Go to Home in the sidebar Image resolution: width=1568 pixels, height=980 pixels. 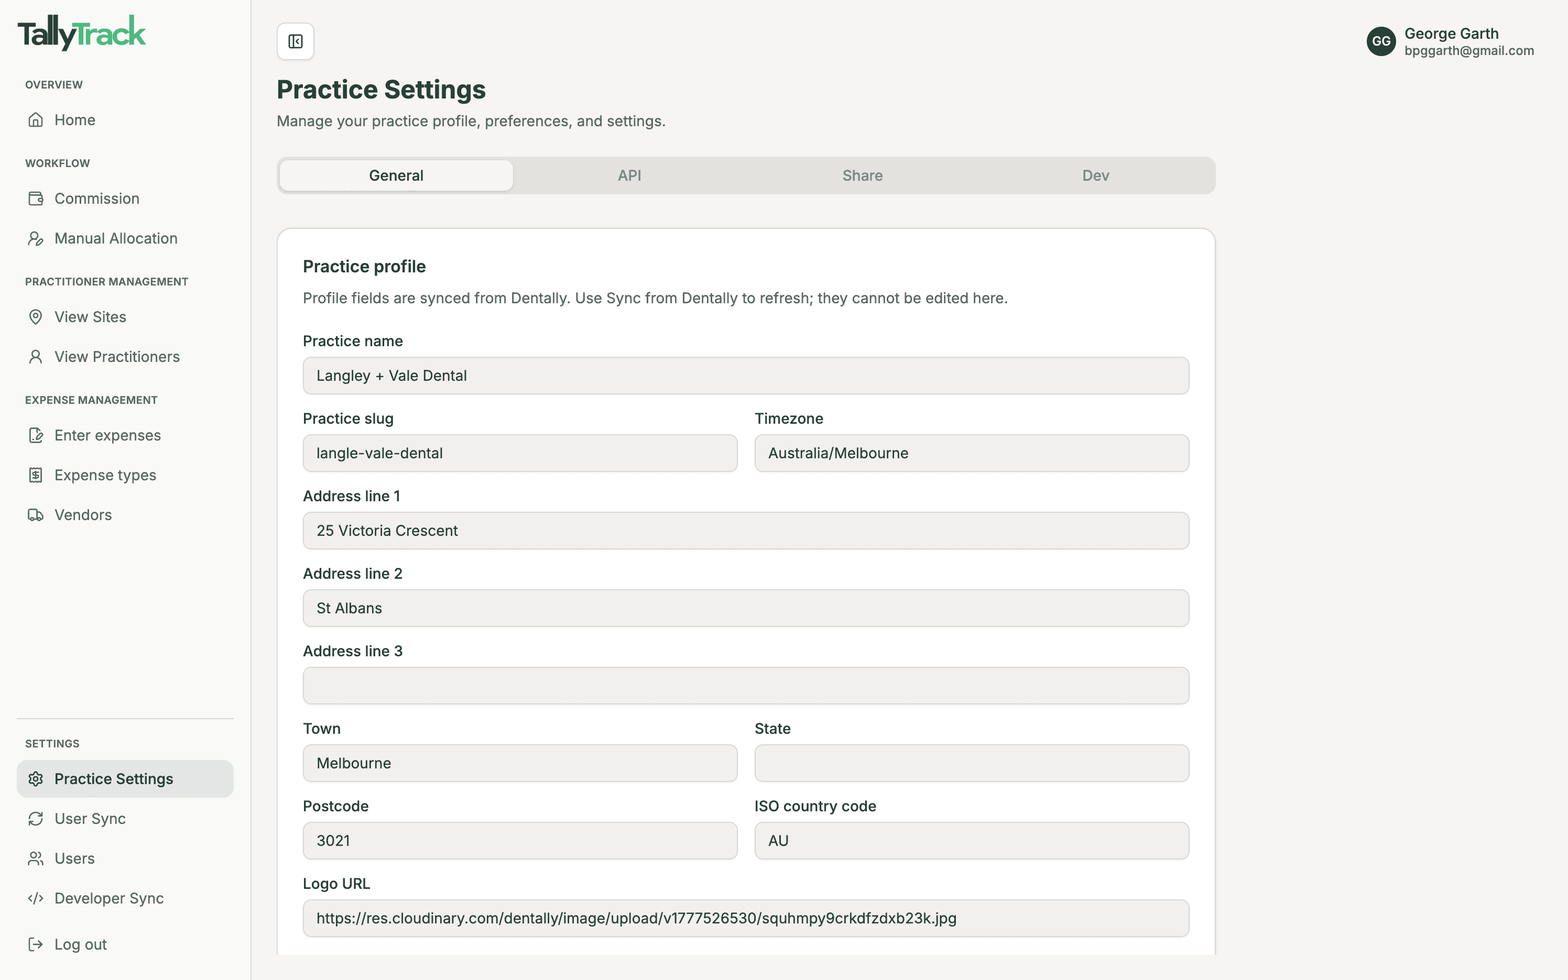click(125, 120)
